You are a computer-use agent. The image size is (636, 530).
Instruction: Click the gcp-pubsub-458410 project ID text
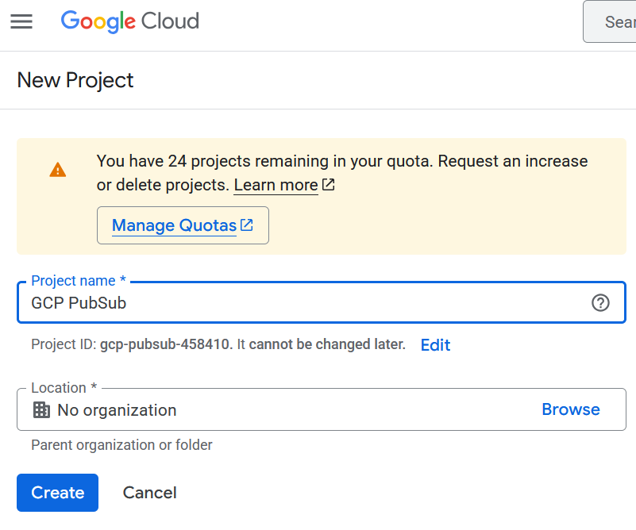[166, 345]
